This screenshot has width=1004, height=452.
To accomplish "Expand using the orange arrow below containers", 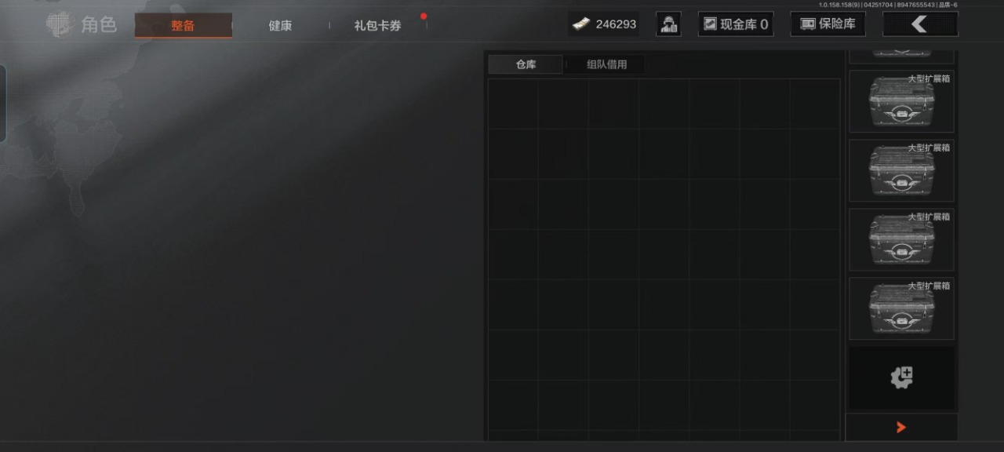I will pos(901,427).
